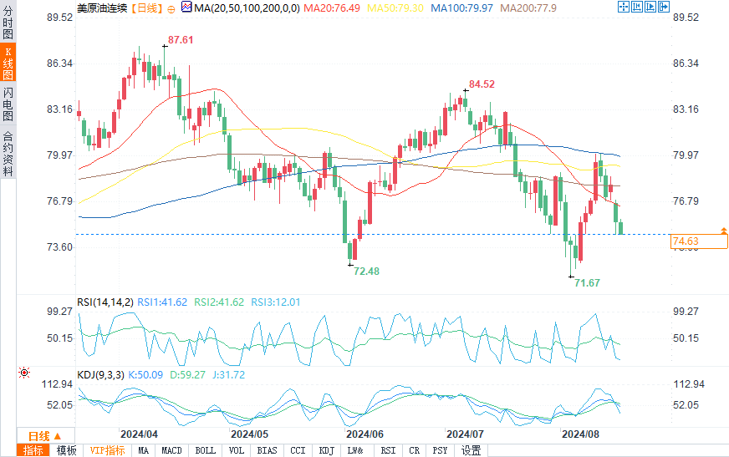The image size is (729, 457).
Task: Click the RSI2:41.62 value
Action: pyautogui.click(x=219, y=302)
